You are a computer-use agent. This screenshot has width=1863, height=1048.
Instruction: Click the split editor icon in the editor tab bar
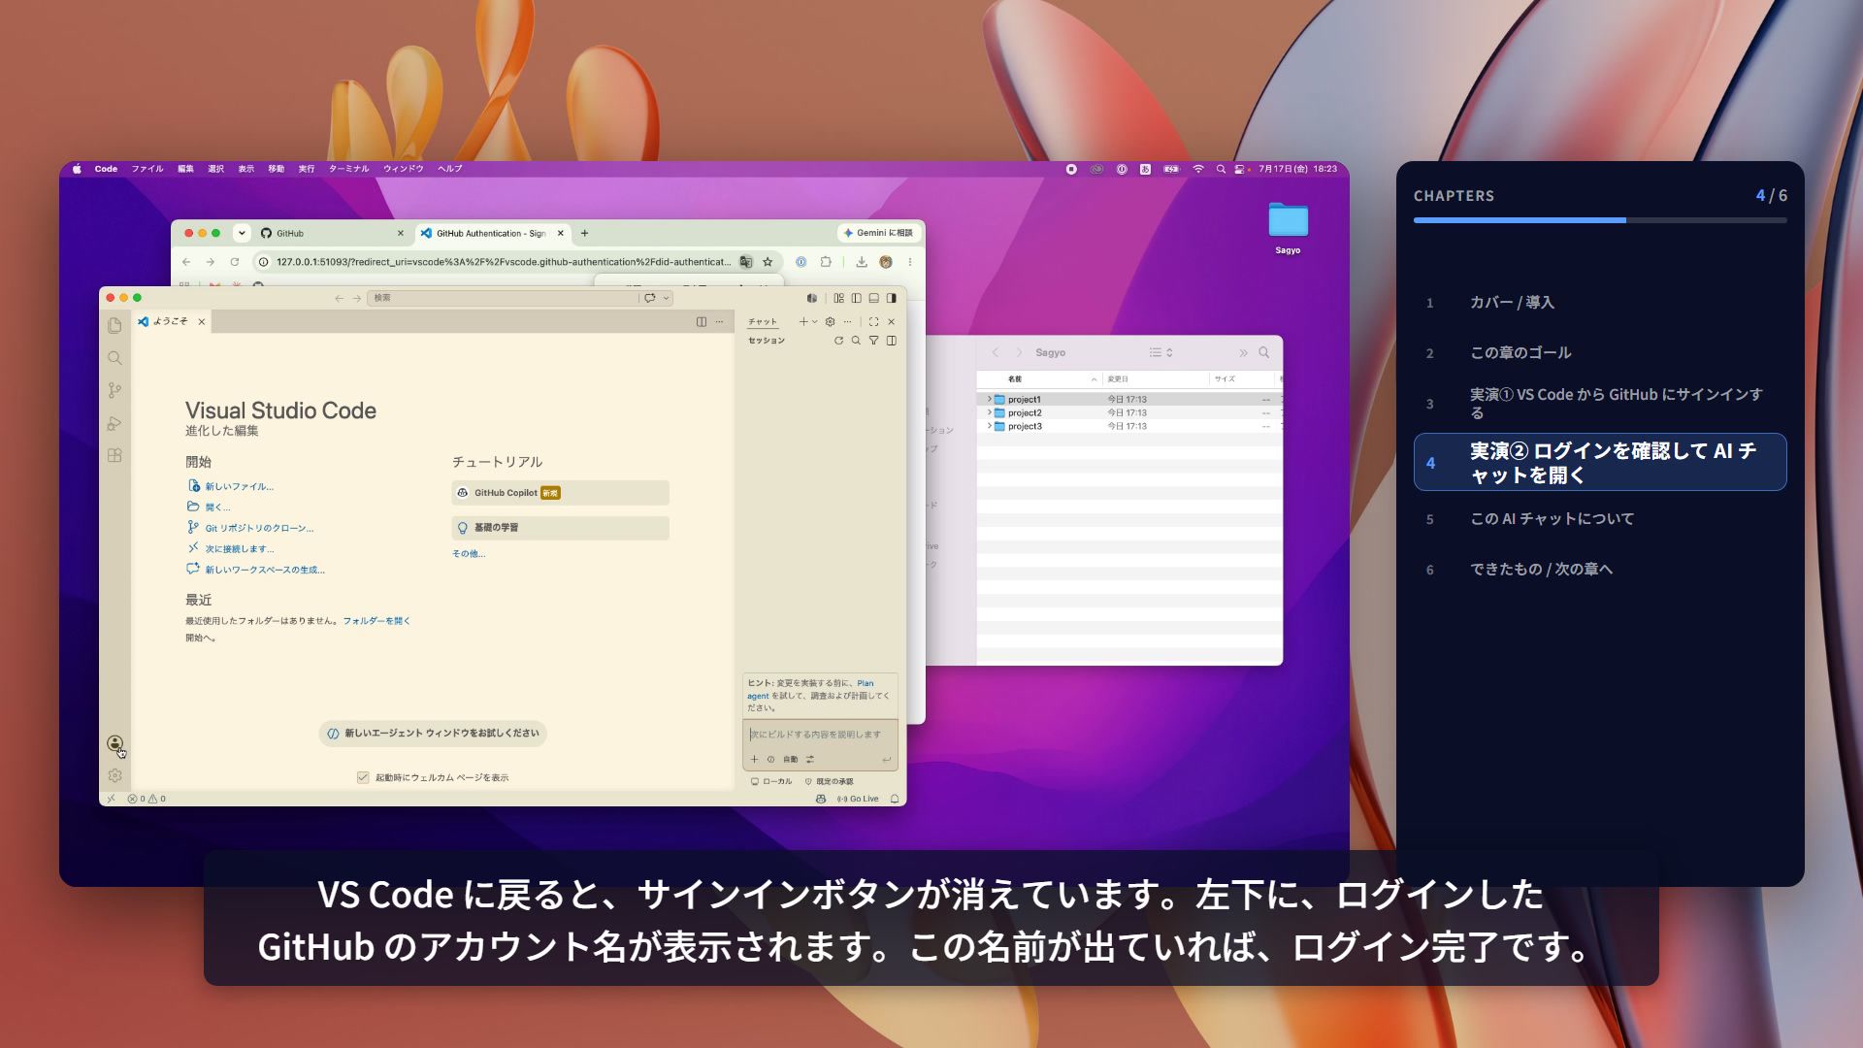click(x=702, y=321)
